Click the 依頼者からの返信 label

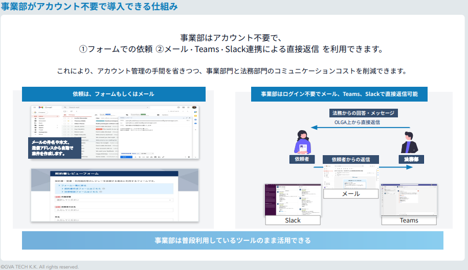[351, 160]
